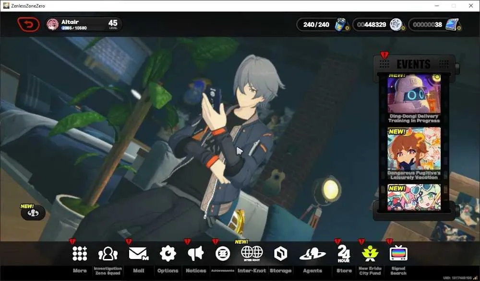Open Ding-Dong! Delivery Training event thumbnail
480x281 pixels.
tap(414, 98)
